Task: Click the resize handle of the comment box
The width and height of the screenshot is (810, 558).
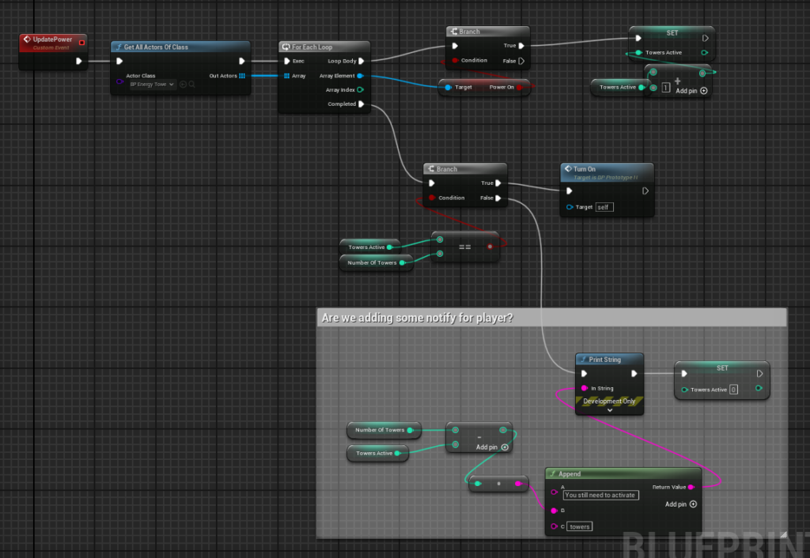Action: pyautogui.click(x=782, y=534)
